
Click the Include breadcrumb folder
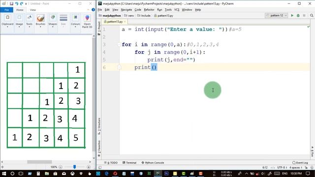[144, 16]
